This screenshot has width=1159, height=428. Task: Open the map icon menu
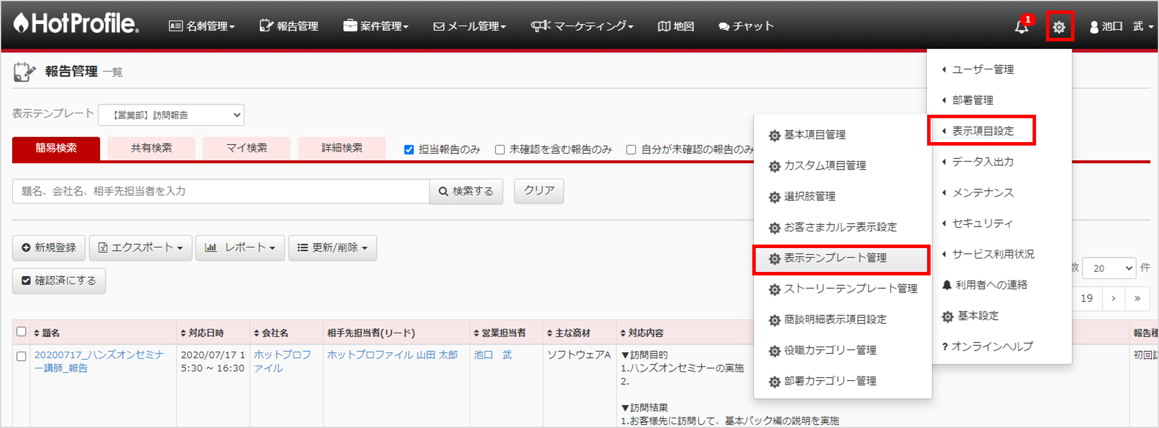pyautogui.click(x=675, y=26)
